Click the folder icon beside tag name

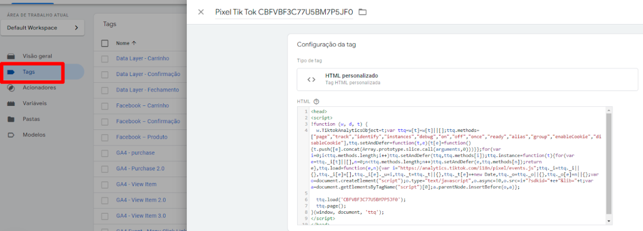pos(363,12)
